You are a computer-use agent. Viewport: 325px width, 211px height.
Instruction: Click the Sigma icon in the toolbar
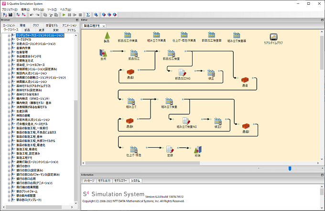(x=88, y=15)
